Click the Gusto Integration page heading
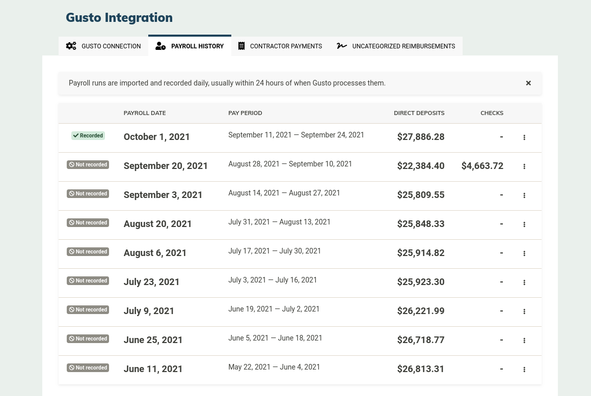Image resolution: width=591 pixels, height=396 pixels. [x=119, y=18]
